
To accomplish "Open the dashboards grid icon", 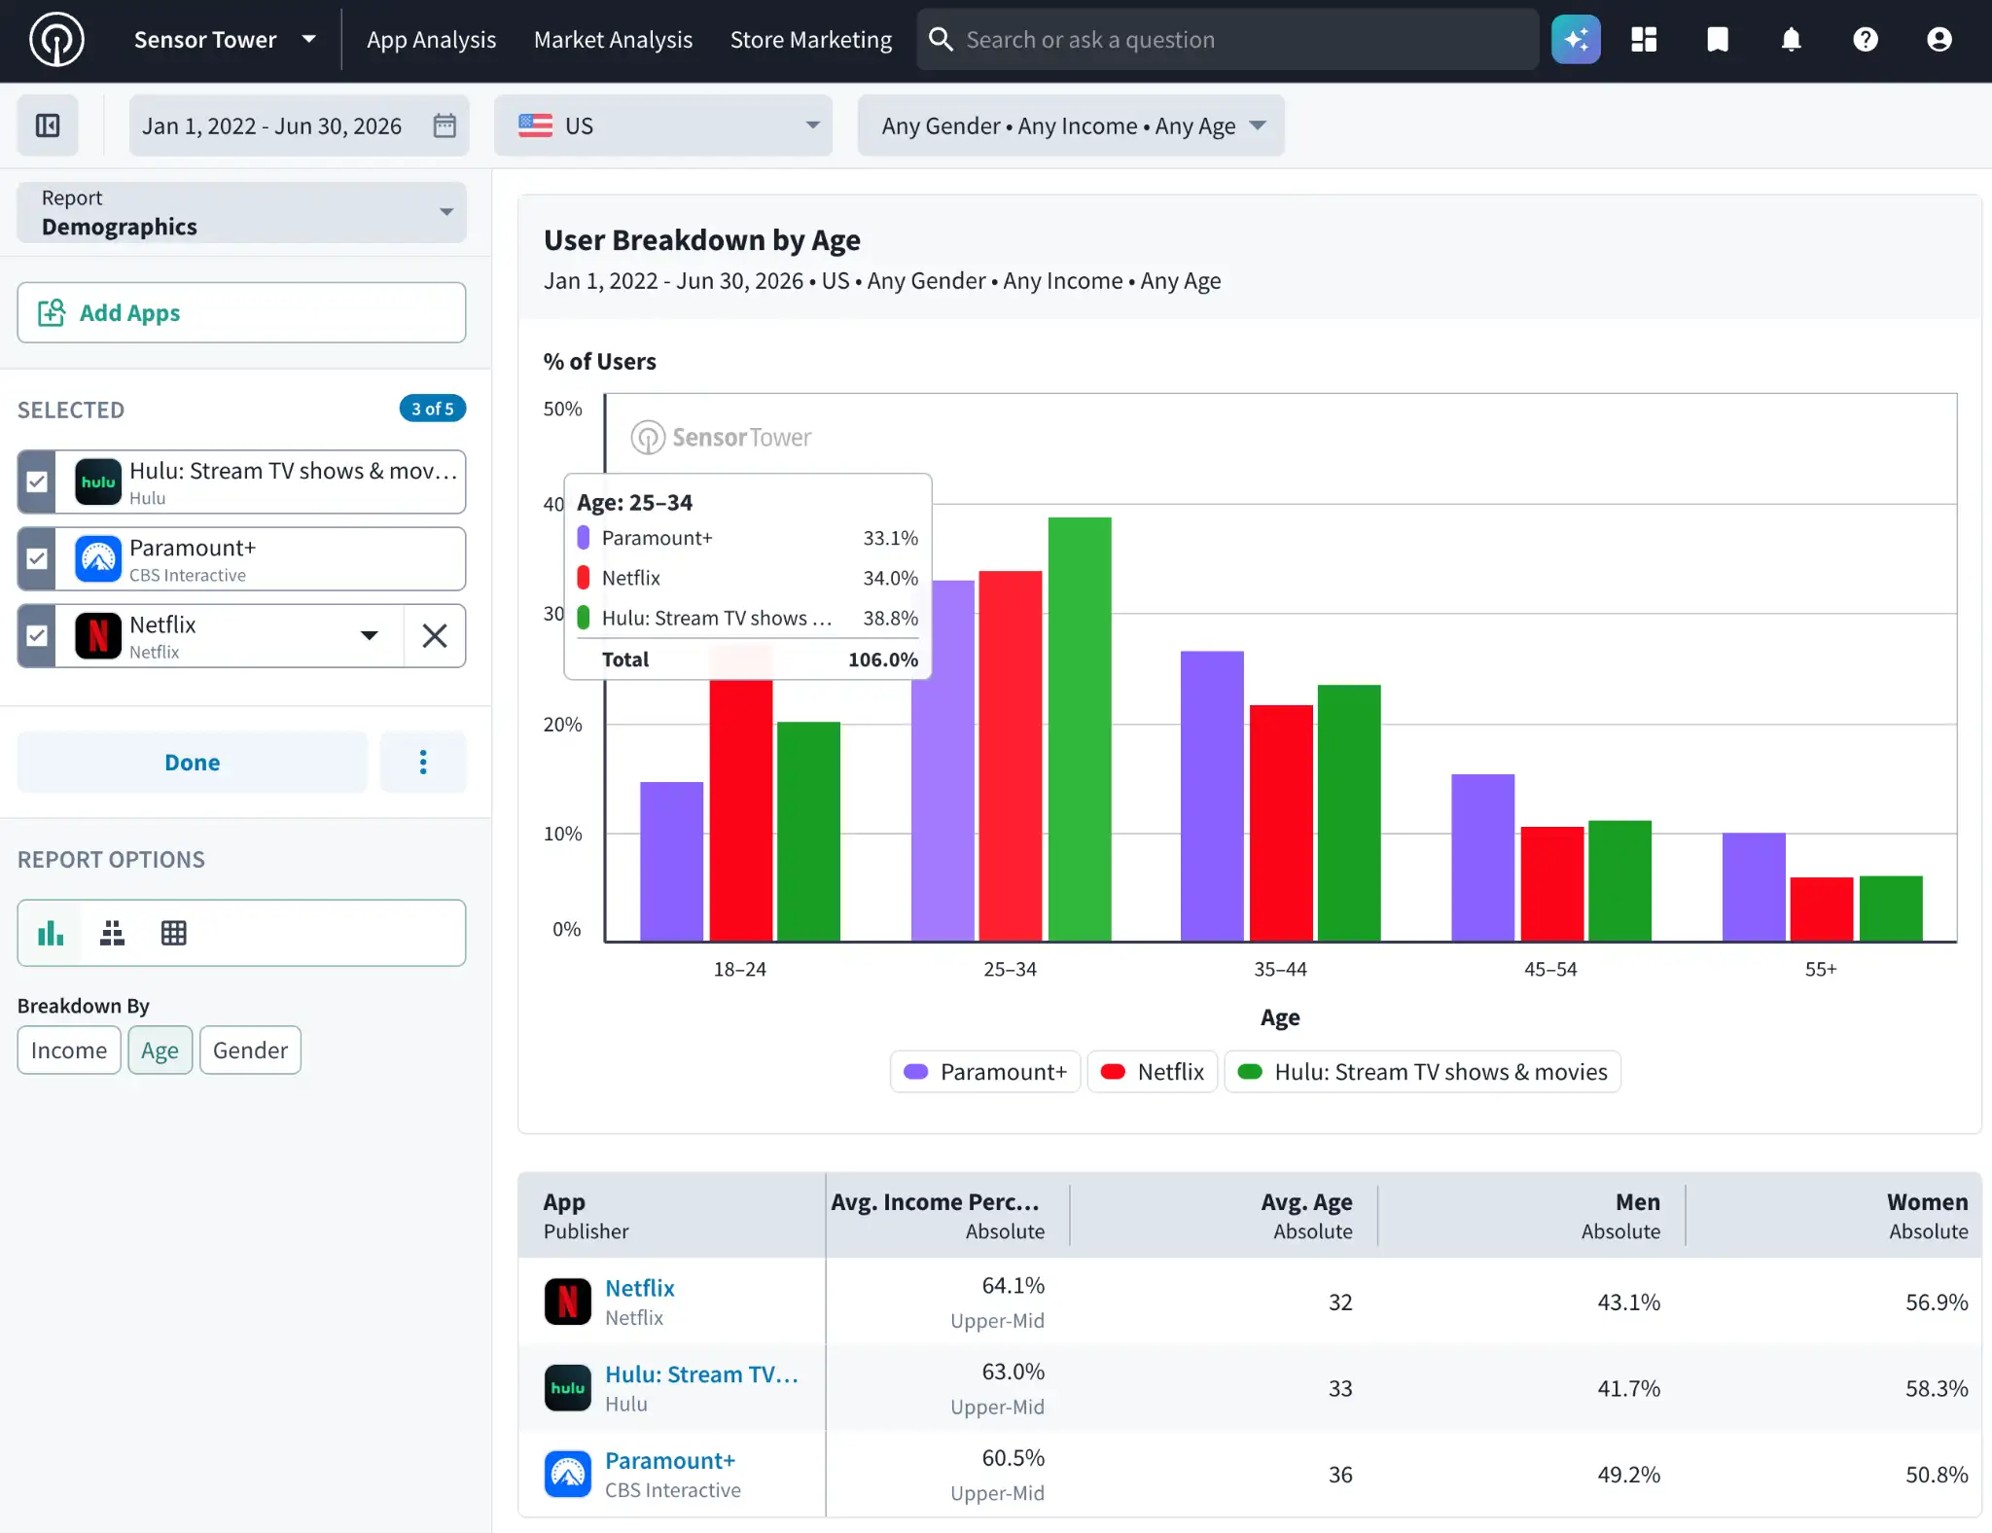I will 1644,40.
